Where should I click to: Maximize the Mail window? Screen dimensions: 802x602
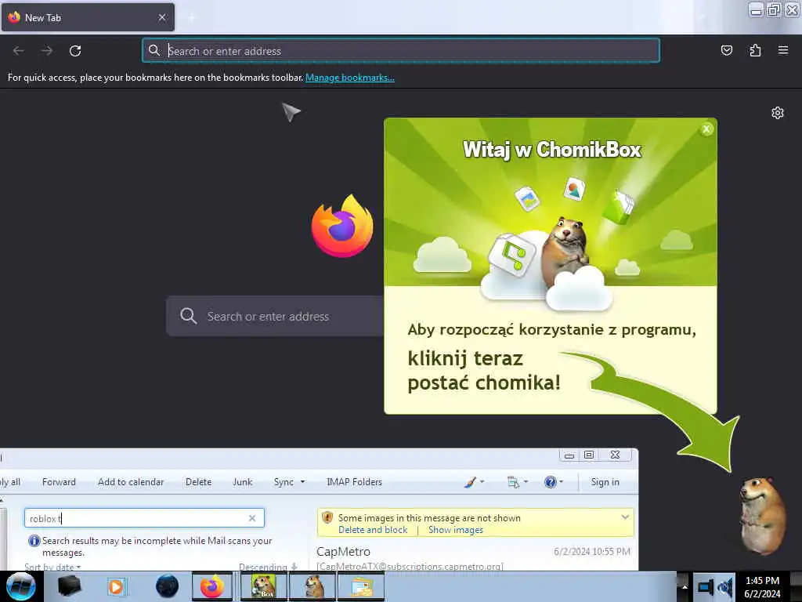pos(589,455)
